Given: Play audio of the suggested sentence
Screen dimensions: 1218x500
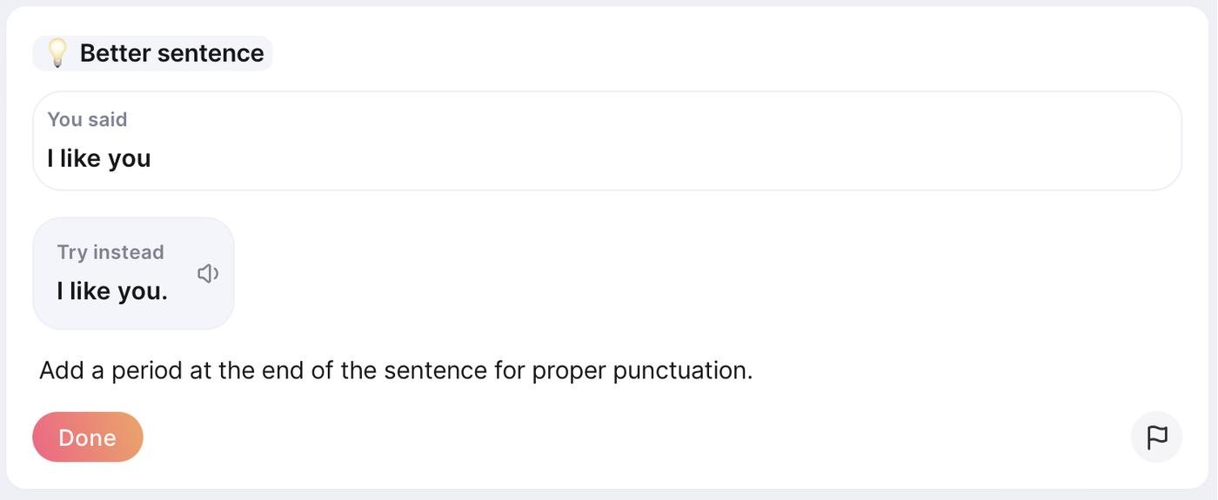Looking at the screenshot, I should (207, 274).
